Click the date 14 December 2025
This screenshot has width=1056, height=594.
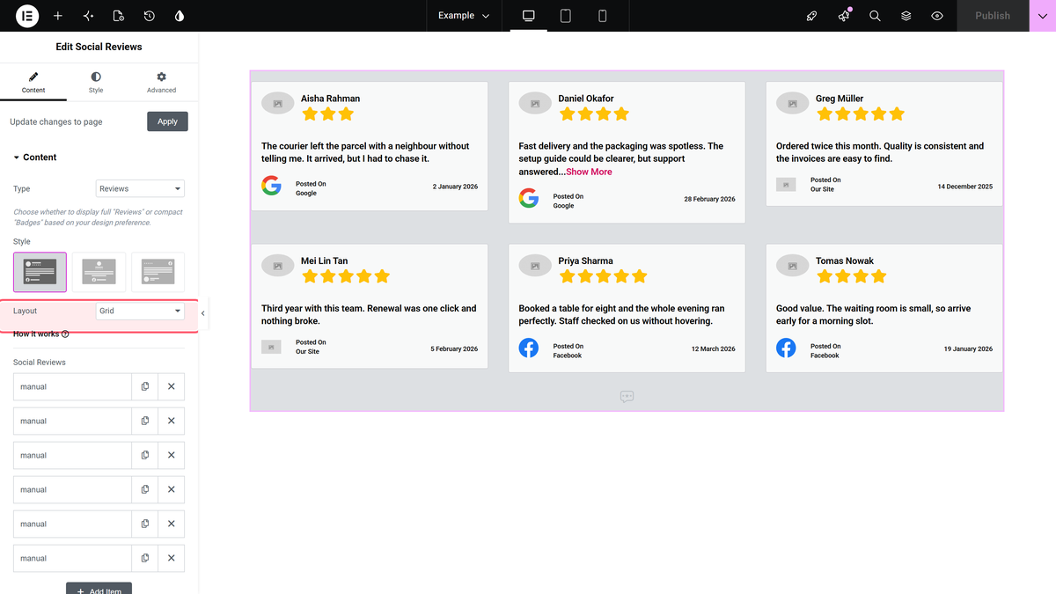click(x=964, y=187)
